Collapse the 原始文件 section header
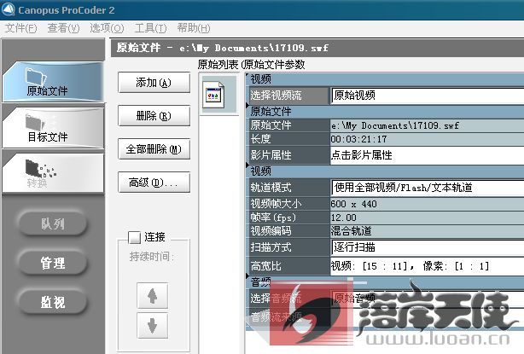This screenshot has width=524, height=354. click(384, 111)
